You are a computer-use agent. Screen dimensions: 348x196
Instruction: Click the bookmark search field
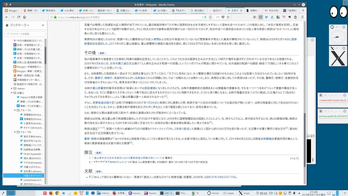click(25, 34)
